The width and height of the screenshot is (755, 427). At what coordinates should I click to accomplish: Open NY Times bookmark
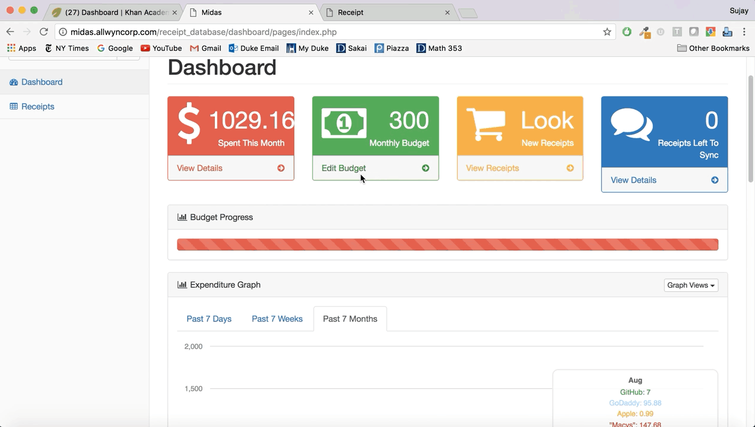67,48
